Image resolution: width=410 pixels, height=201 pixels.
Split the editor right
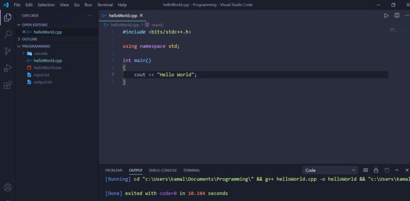tap(397, 15)
